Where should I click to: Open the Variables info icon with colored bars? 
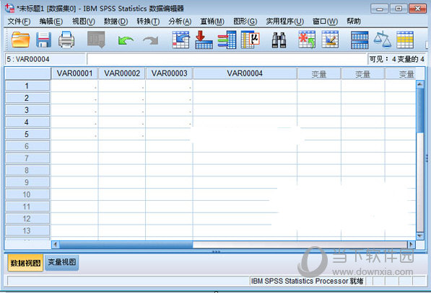(227, 40)
